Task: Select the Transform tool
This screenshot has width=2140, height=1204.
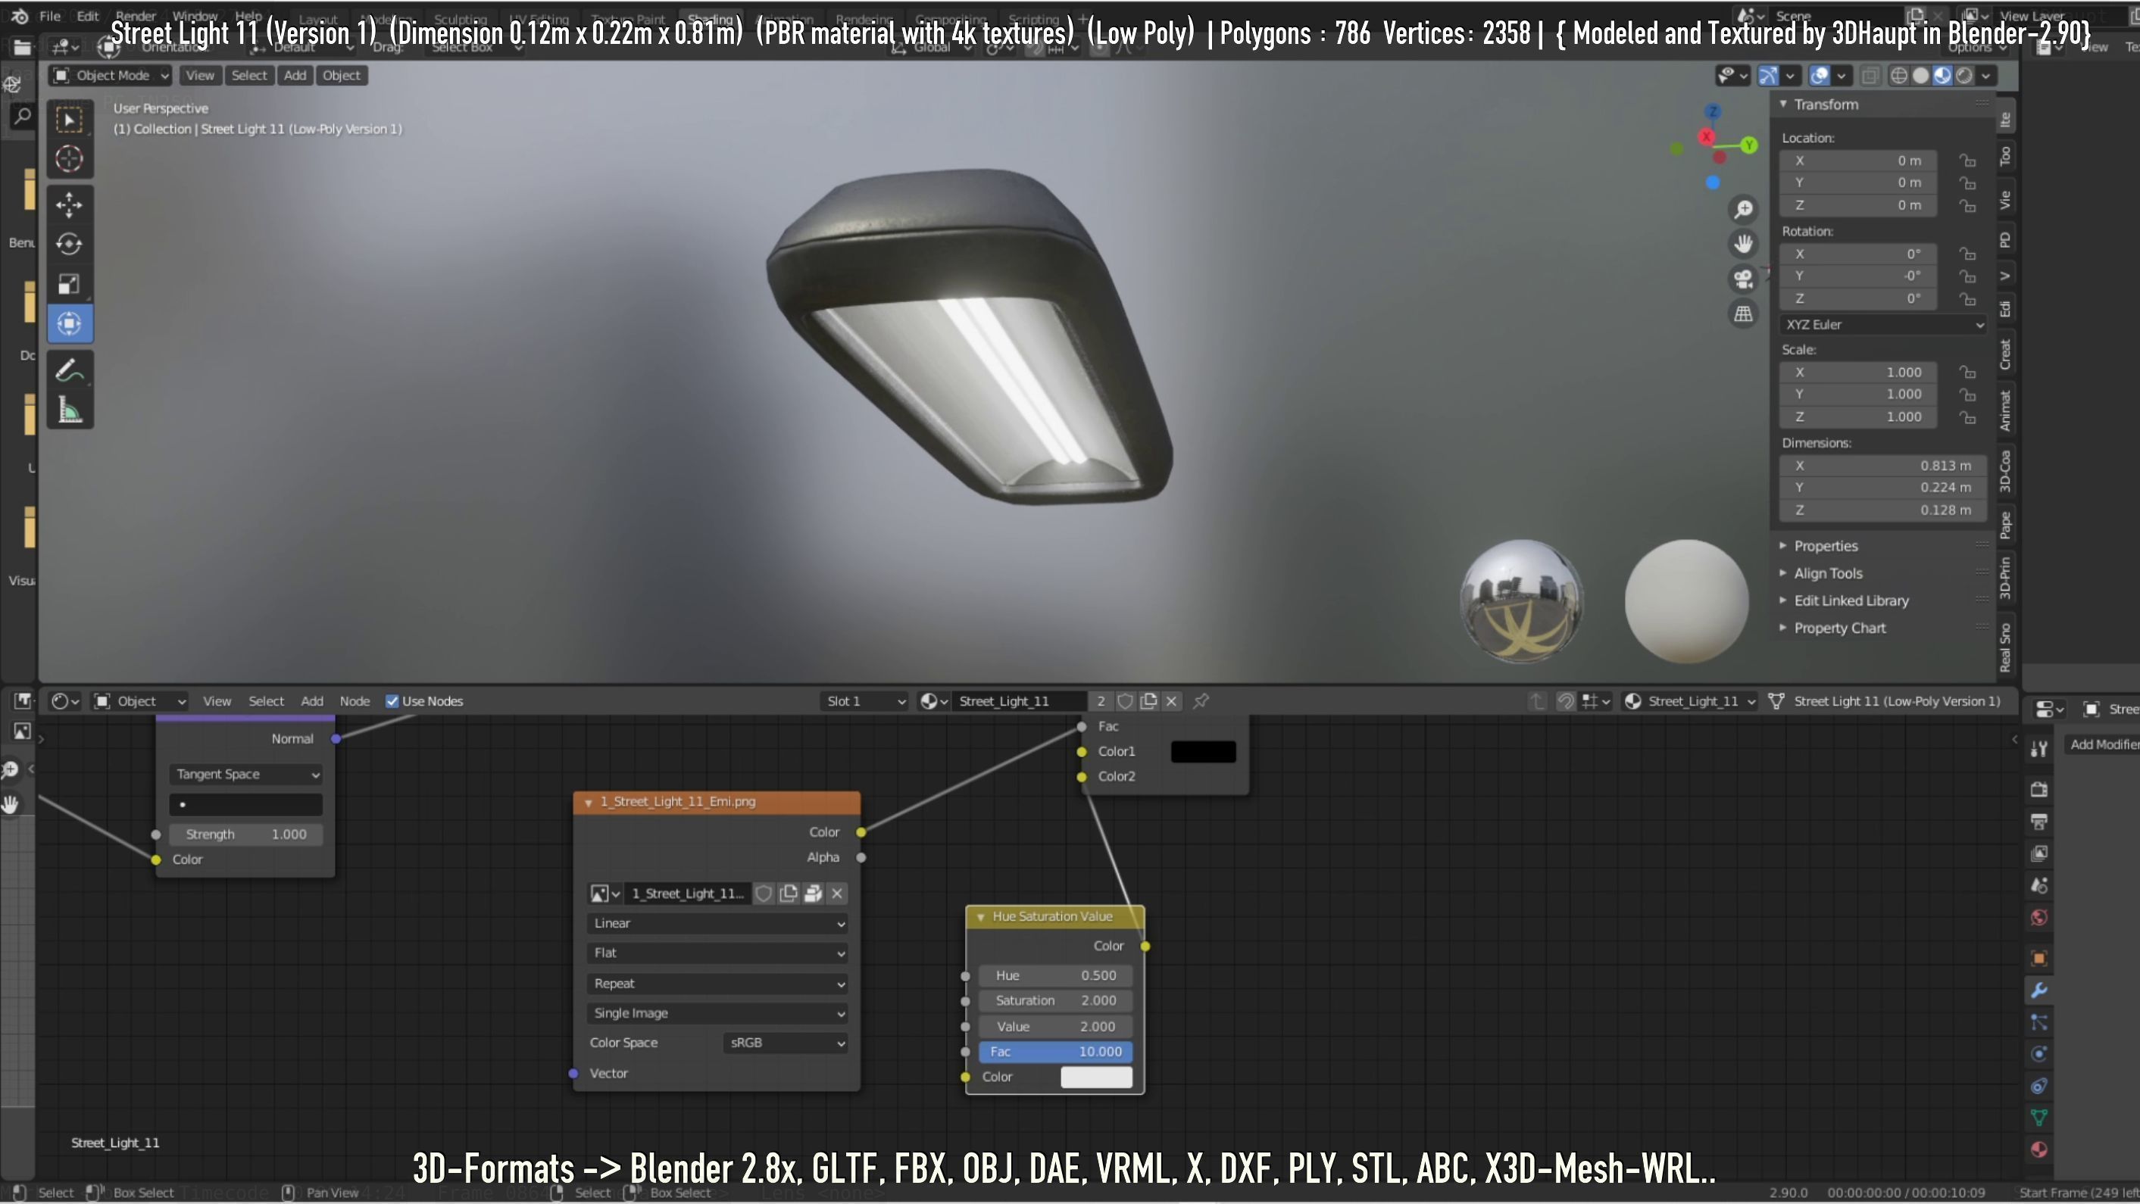Action: (x=70, y=323)
